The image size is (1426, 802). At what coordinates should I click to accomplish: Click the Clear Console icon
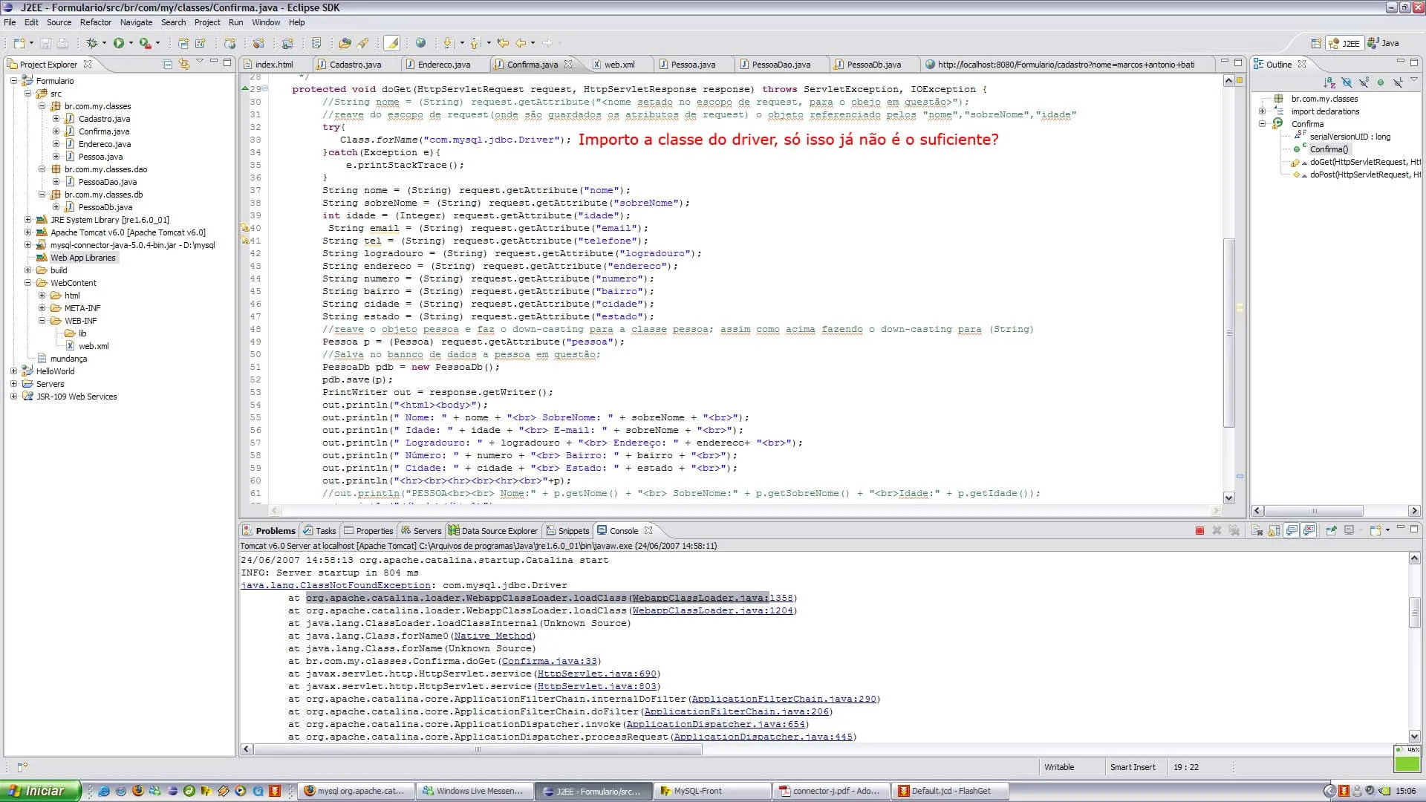(x=1257, y=531)
